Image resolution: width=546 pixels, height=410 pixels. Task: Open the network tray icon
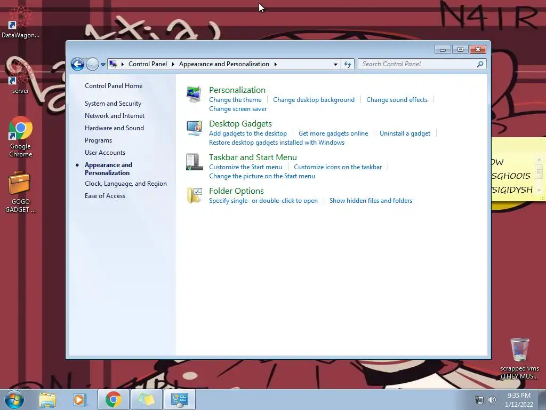pos(479,400)
